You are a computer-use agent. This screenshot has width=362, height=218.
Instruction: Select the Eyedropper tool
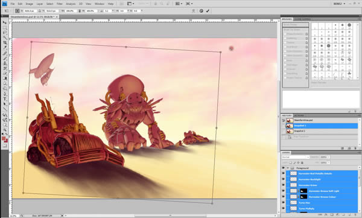coord(5,48)
